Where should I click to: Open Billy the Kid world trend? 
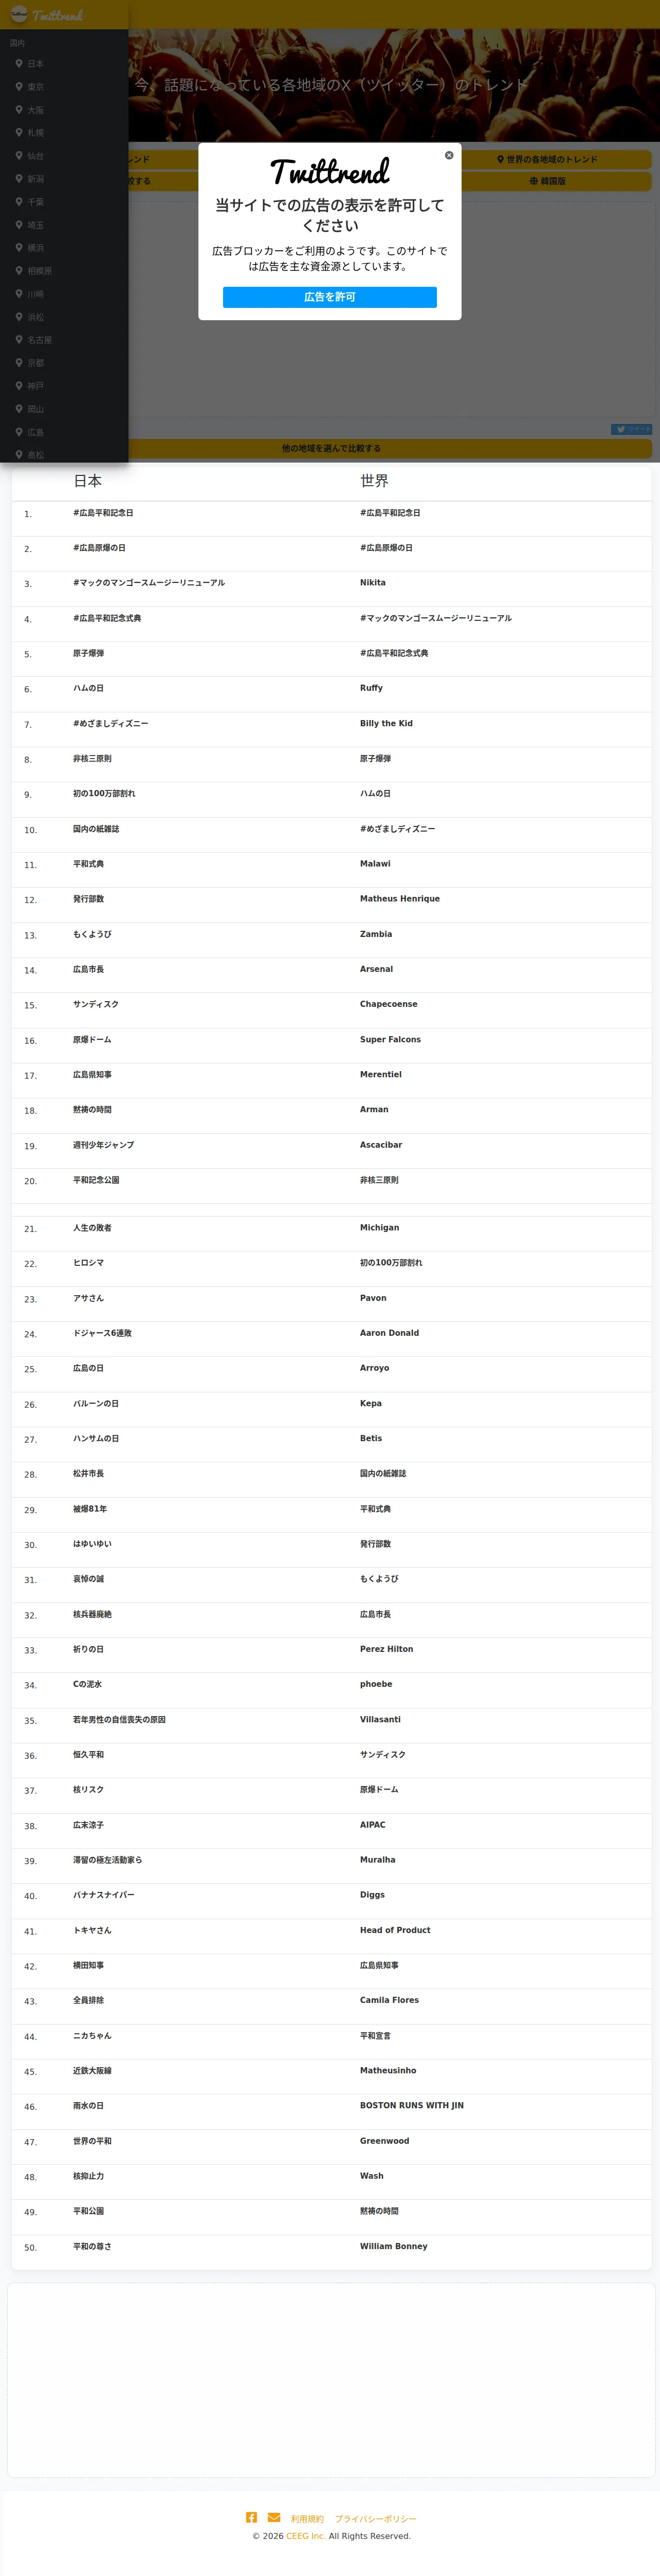pyautogui.click(x=386, y=724)
